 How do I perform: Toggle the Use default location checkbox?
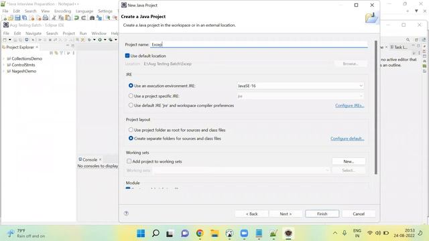[x=127, y=56]
